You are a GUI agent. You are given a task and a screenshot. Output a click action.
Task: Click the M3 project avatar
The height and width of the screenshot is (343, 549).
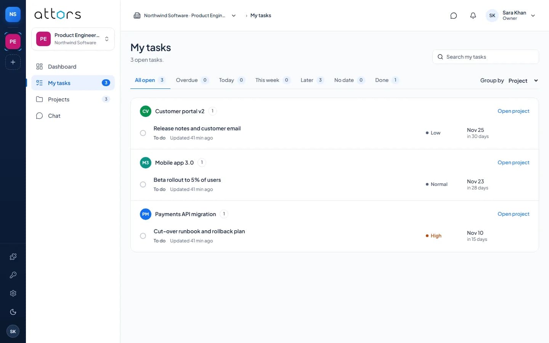(146, 163)
